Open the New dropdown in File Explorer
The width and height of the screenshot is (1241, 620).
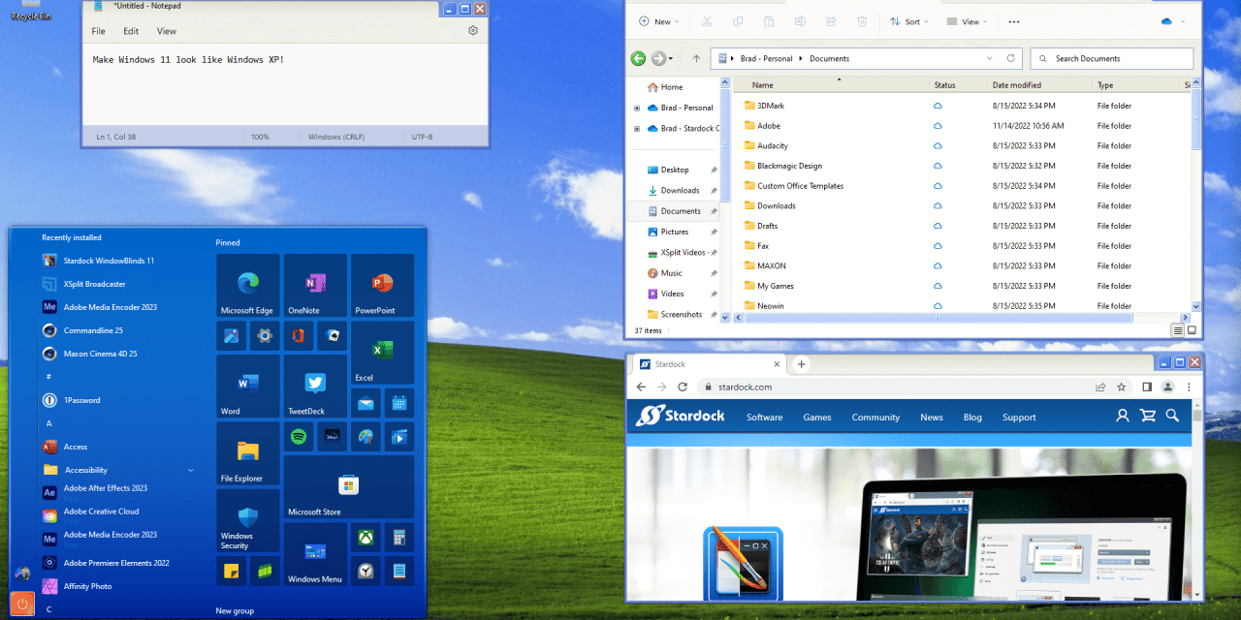click(659, 21)
